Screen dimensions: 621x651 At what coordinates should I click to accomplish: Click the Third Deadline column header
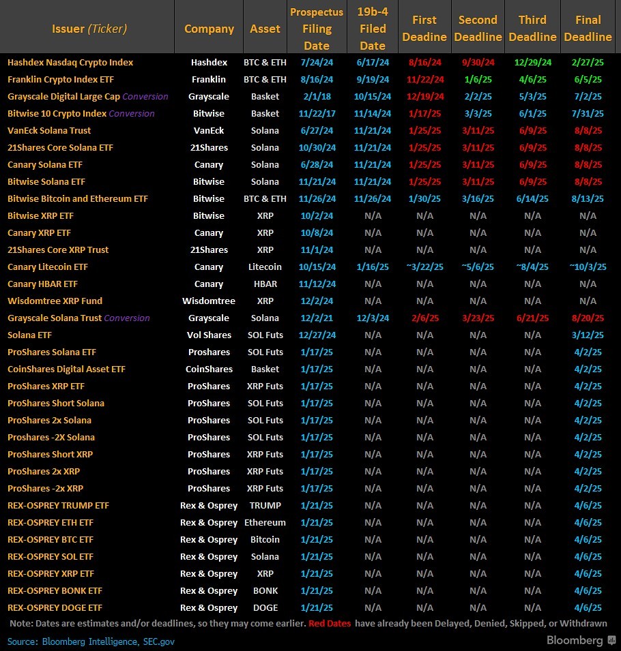(532, 29)
